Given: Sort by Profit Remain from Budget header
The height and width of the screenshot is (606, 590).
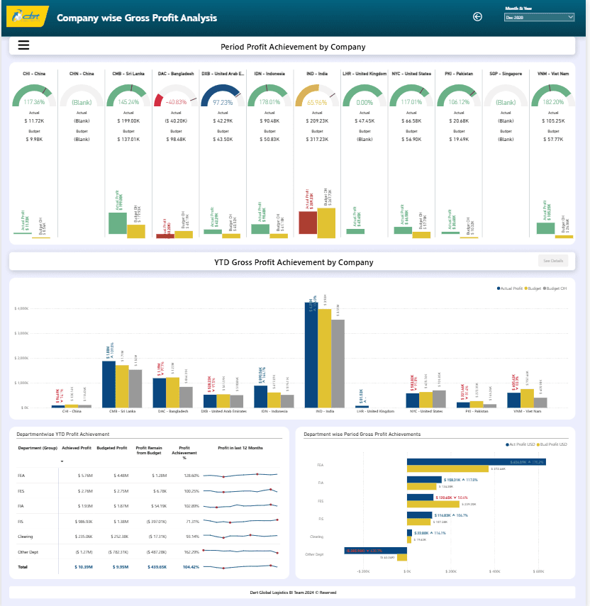Looking at the screenshot, I should point(149,450).
